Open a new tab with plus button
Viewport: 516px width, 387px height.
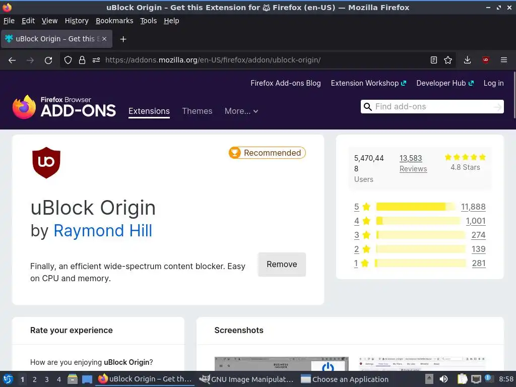tap(123, 39)
